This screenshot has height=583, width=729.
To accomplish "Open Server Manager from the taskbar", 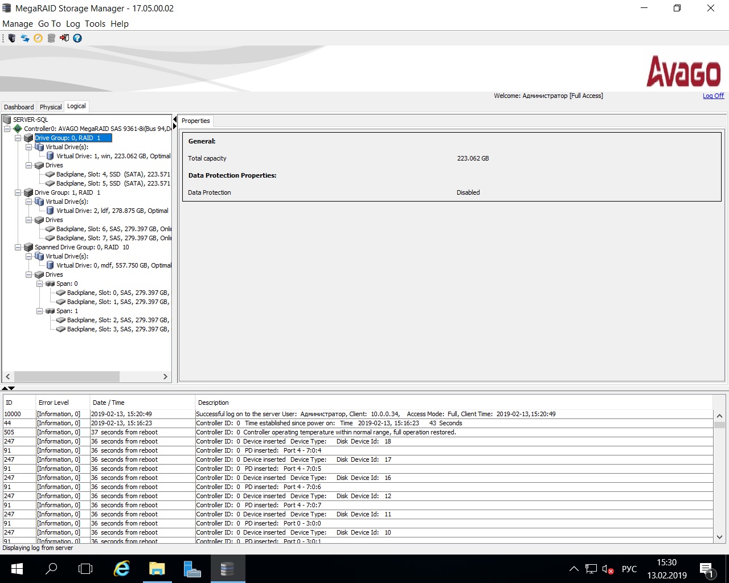I will coord(192,568).
